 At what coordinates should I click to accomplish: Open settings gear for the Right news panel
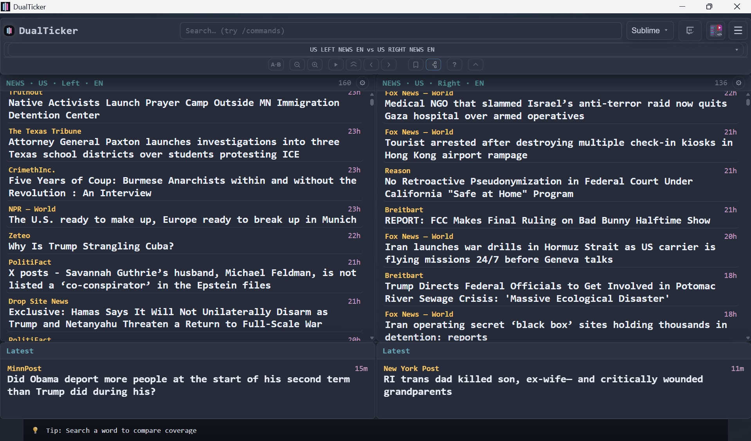738,83
